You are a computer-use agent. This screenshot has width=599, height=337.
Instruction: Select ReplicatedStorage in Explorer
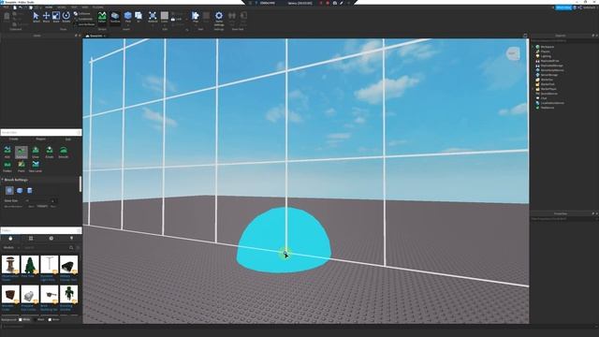point(551,66)
